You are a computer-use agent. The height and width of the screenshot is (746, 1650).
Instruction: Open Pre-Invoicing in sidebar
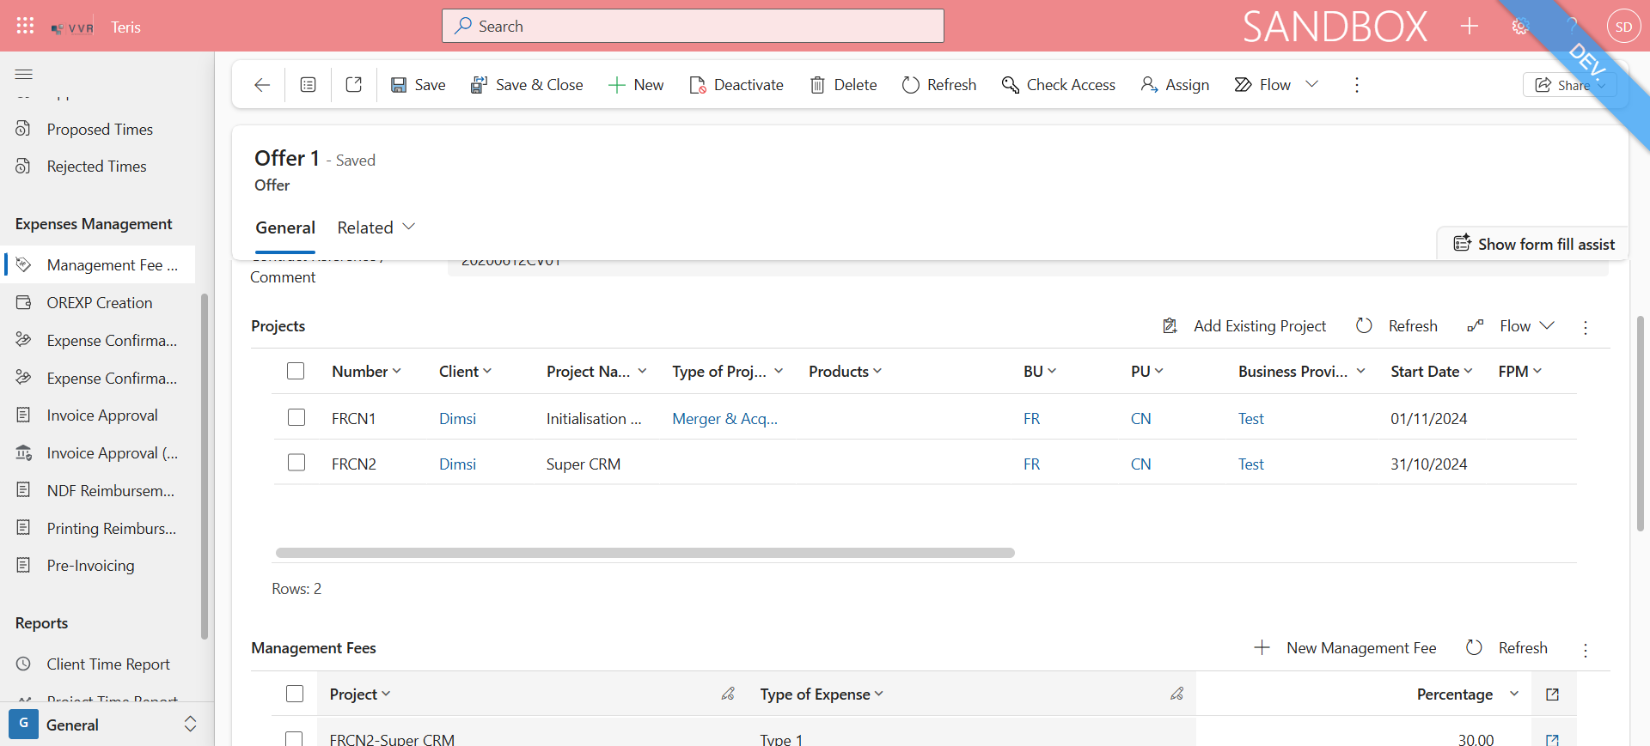click(x=90, y=566)
